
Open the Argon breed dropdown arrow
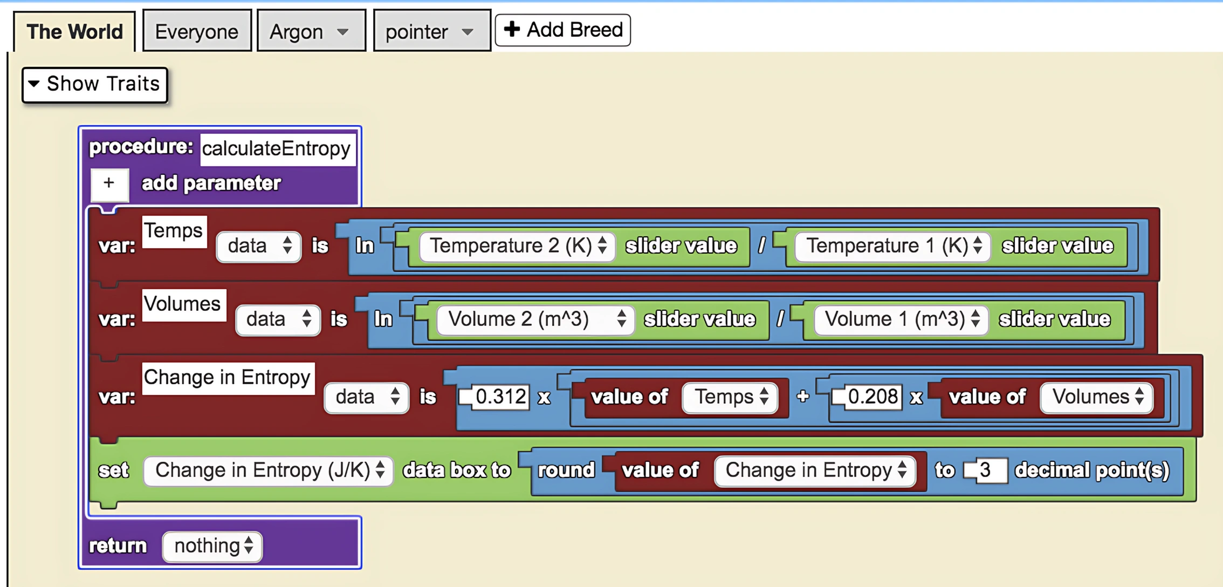(343, 32)
